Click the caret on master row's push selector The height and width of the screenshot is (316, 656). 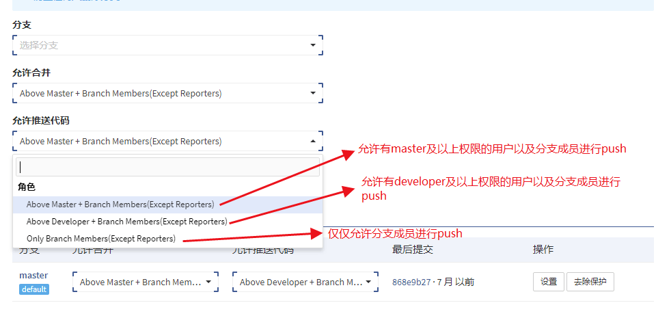point(368,282)
